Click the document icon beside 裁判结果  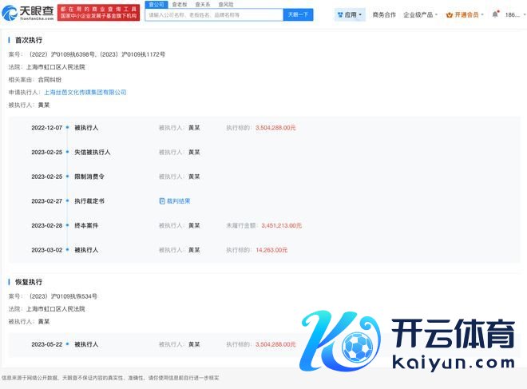pos(162,201)
